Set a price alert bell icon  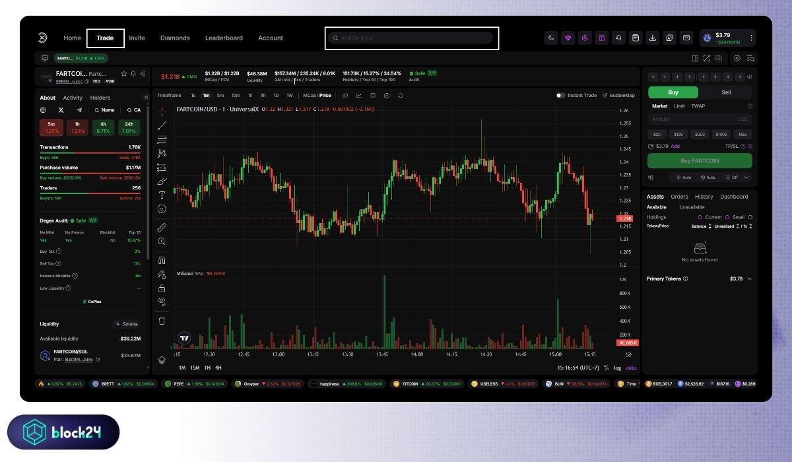(133, 73)
